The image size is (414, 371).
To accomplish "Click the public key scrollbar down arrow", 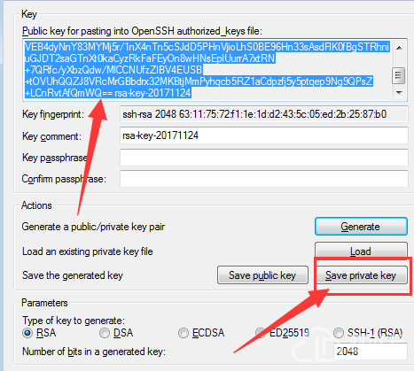I will click(399, 93).
